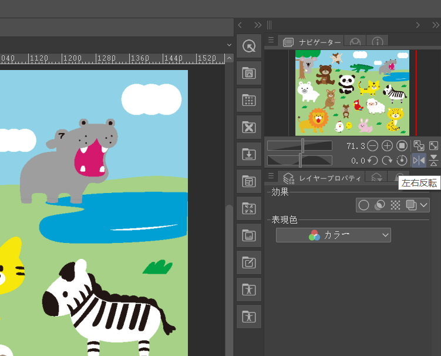Reset canvas rotation in Navigator

402,161
